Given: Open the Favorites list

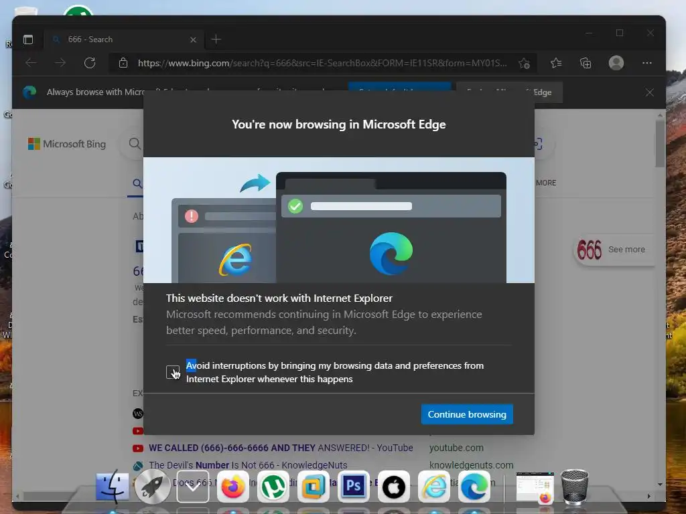Looking at the screenshot, I should point(556,63).
